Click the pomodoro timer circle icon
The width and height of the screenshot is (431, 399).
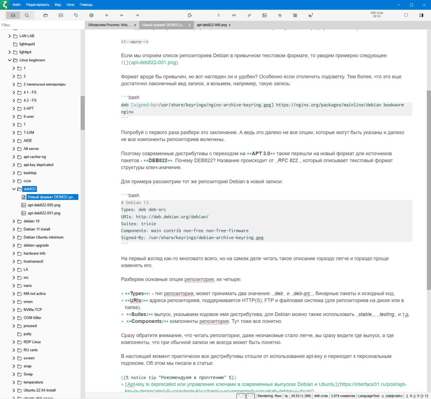(406, 15)
